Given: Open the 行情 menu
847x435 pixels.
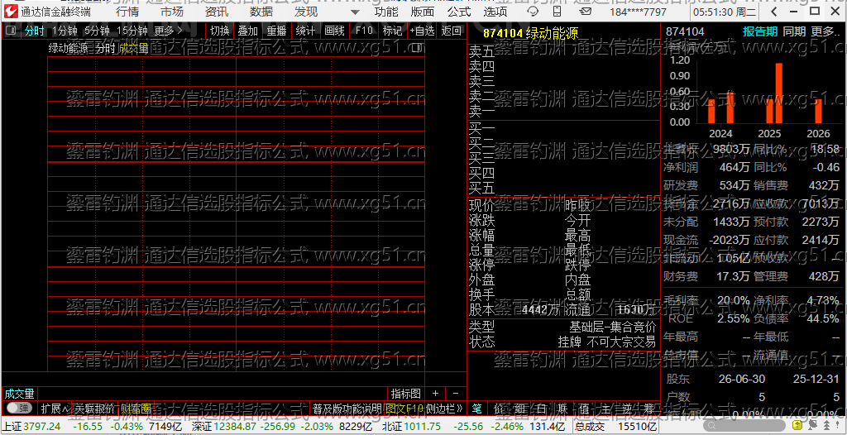Looking at the screenshot, I should click(x=127, y=12).
